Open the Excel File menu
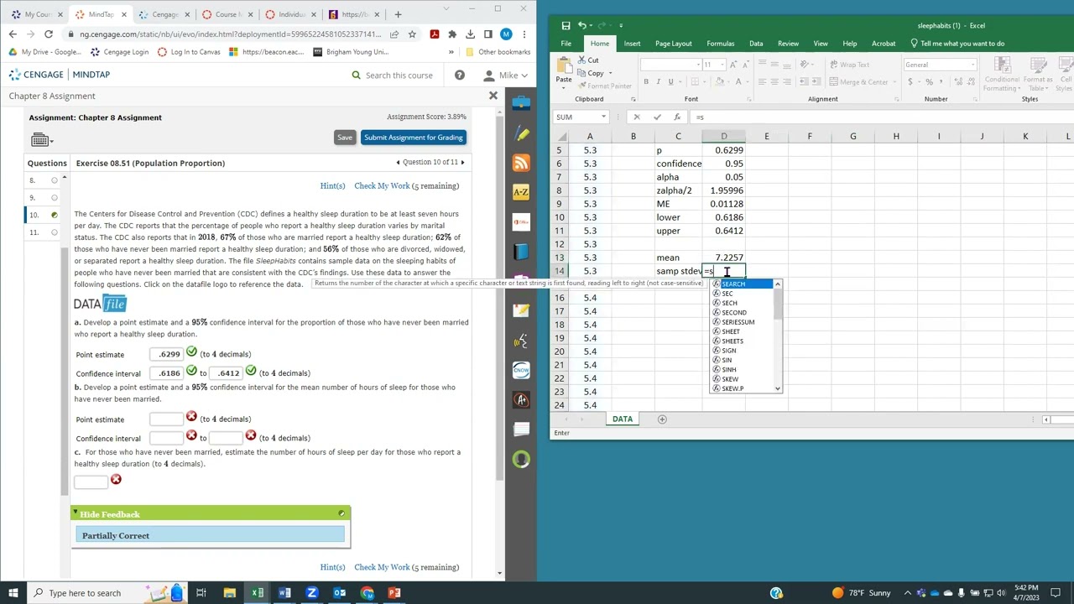This screenshot has width=1074, height=604. pos(566,44)
